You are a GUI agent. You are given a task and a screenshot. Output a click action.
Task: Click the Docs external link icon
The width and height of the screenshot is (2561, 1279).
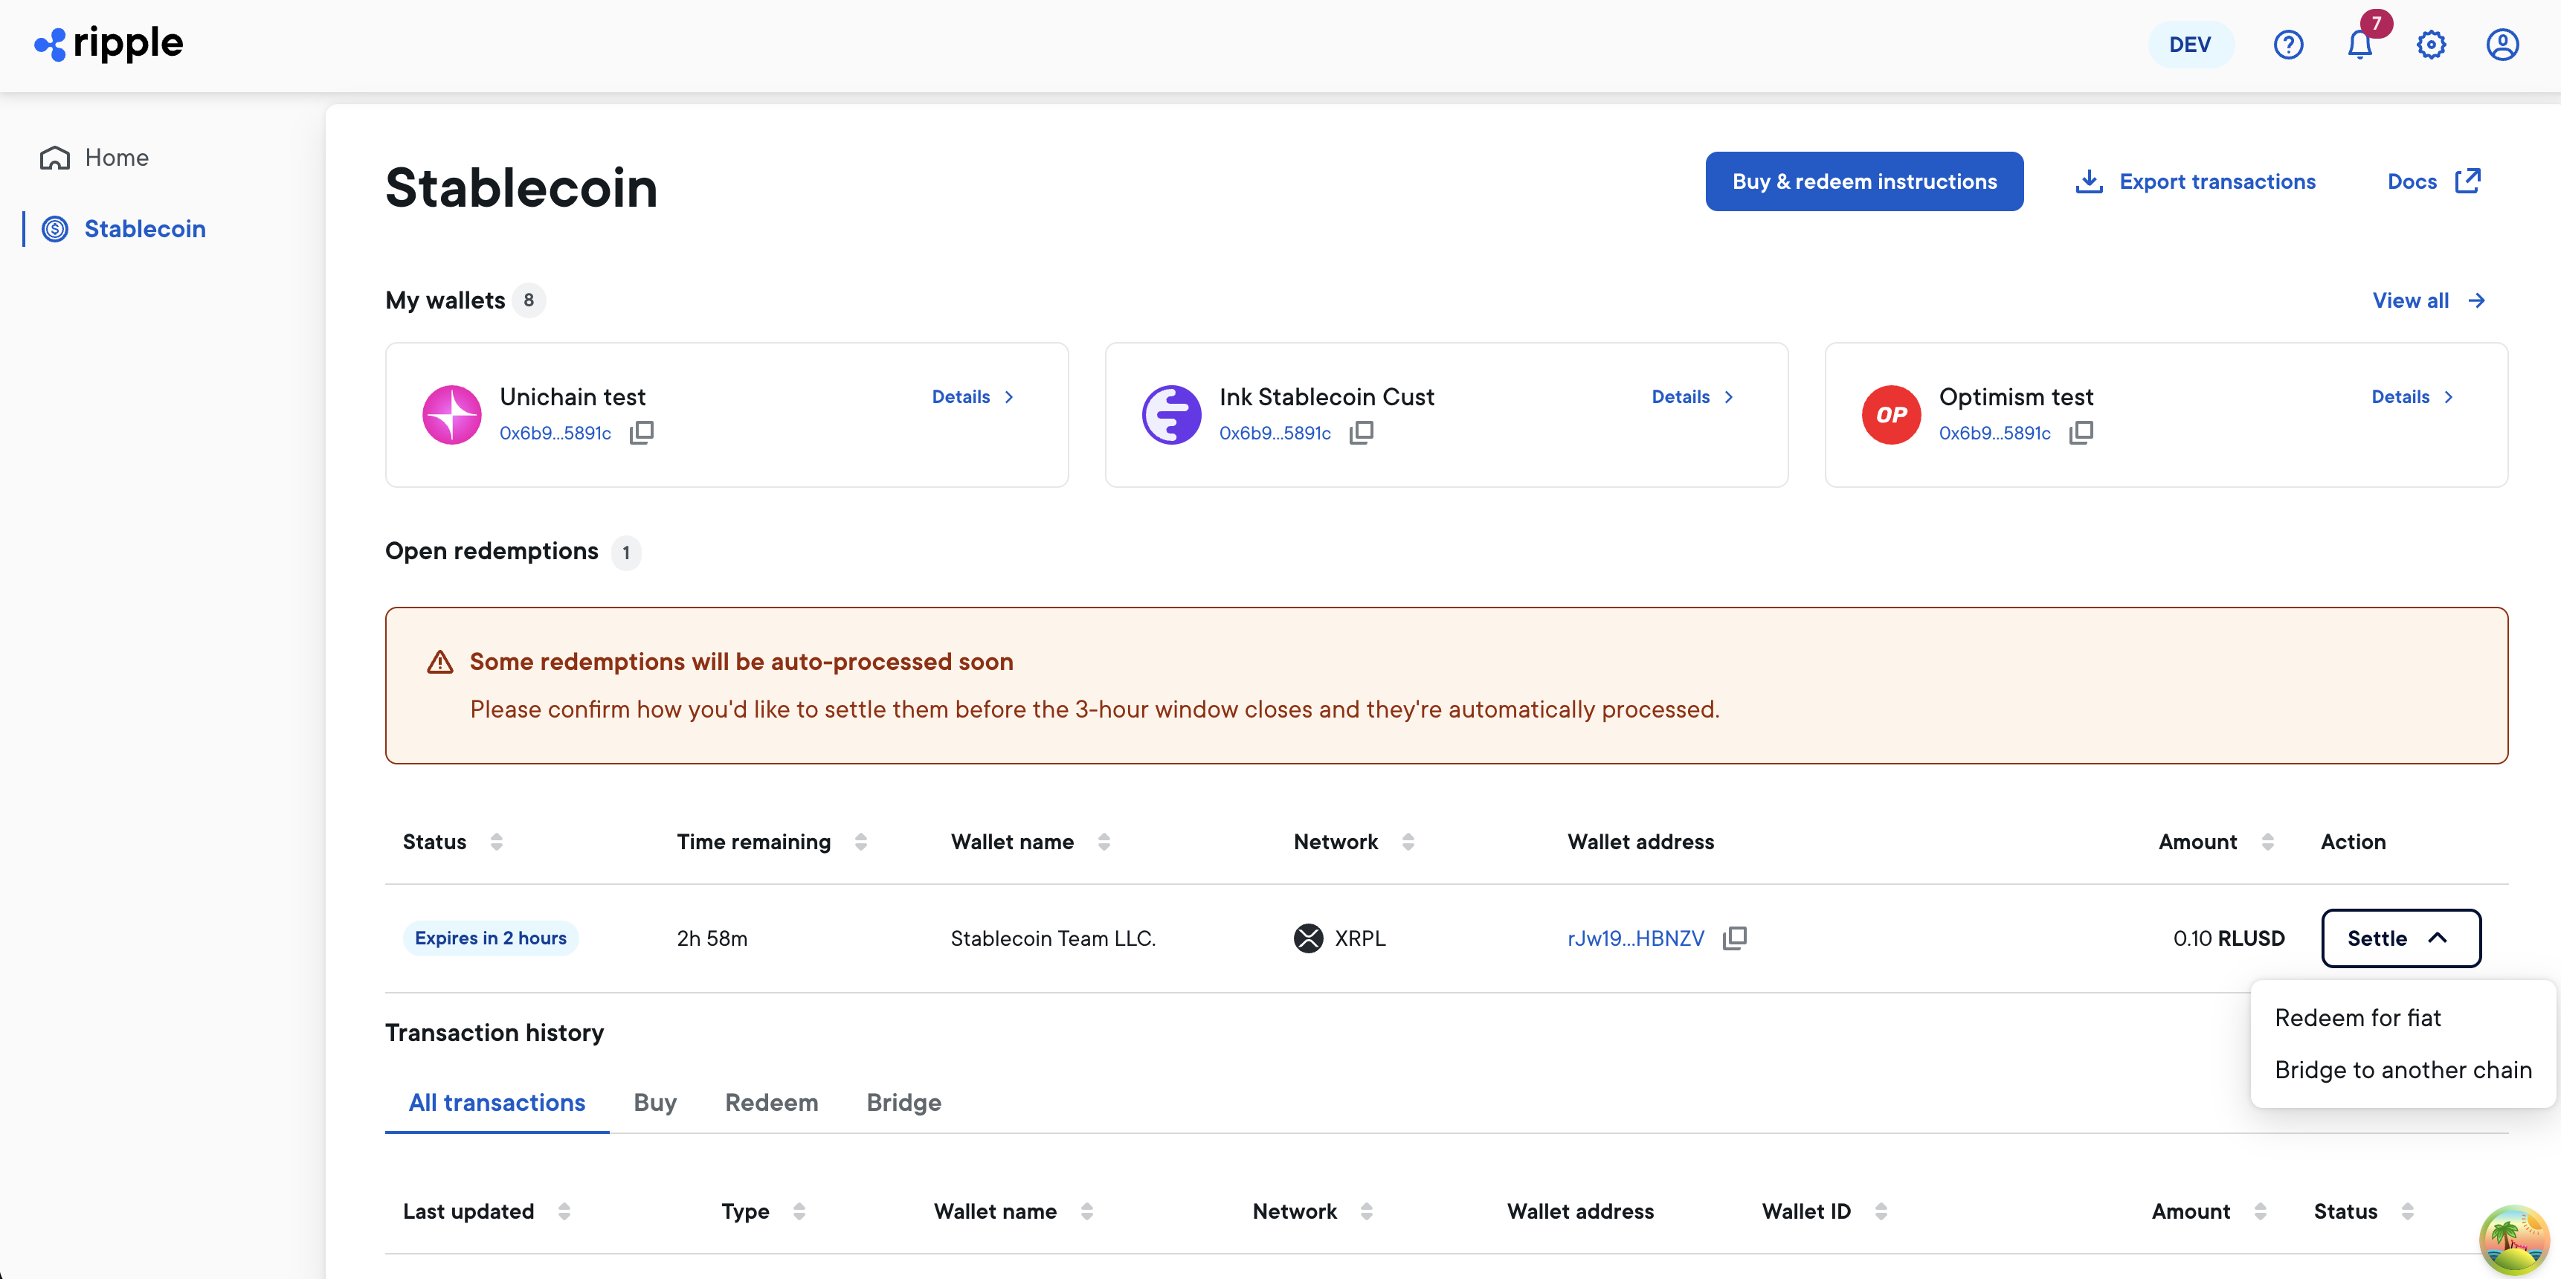pos(2467,181)
